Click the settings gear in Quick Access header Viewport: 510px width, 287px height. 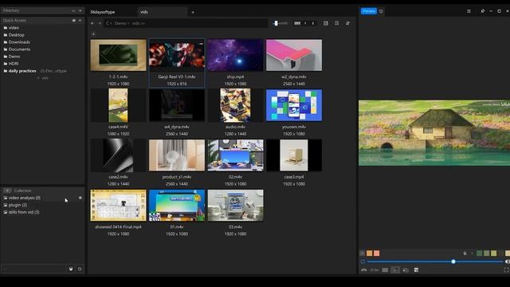[80, 20]
